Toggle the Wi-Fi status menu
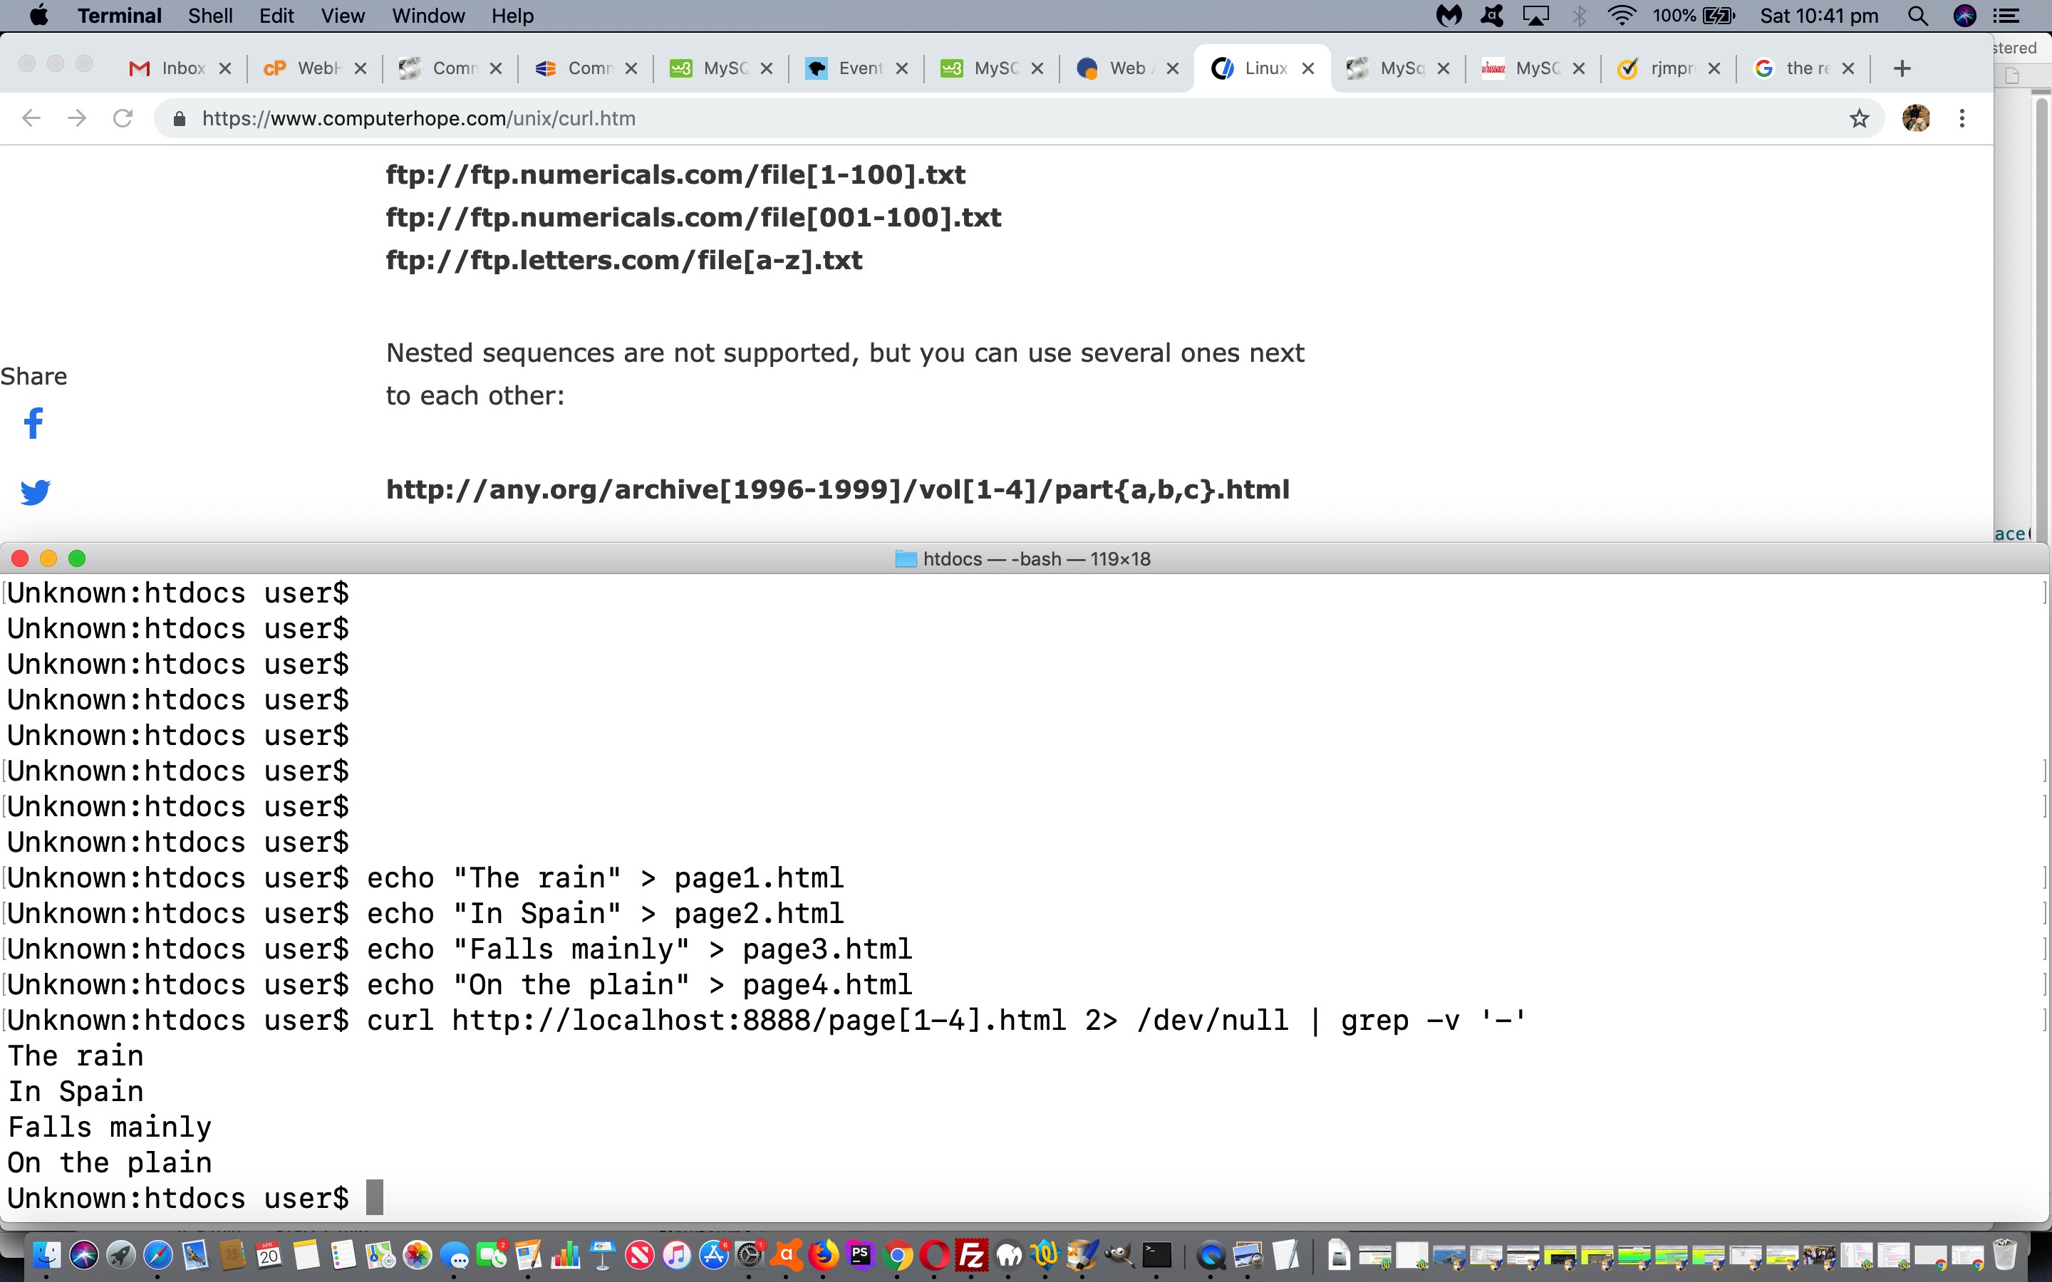The width and height of the screenshot is (2052, 1282). tap(1622, 15)
